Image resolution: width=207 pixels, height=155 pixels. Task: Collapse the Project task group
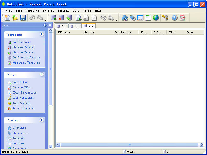tap(42, 120)
